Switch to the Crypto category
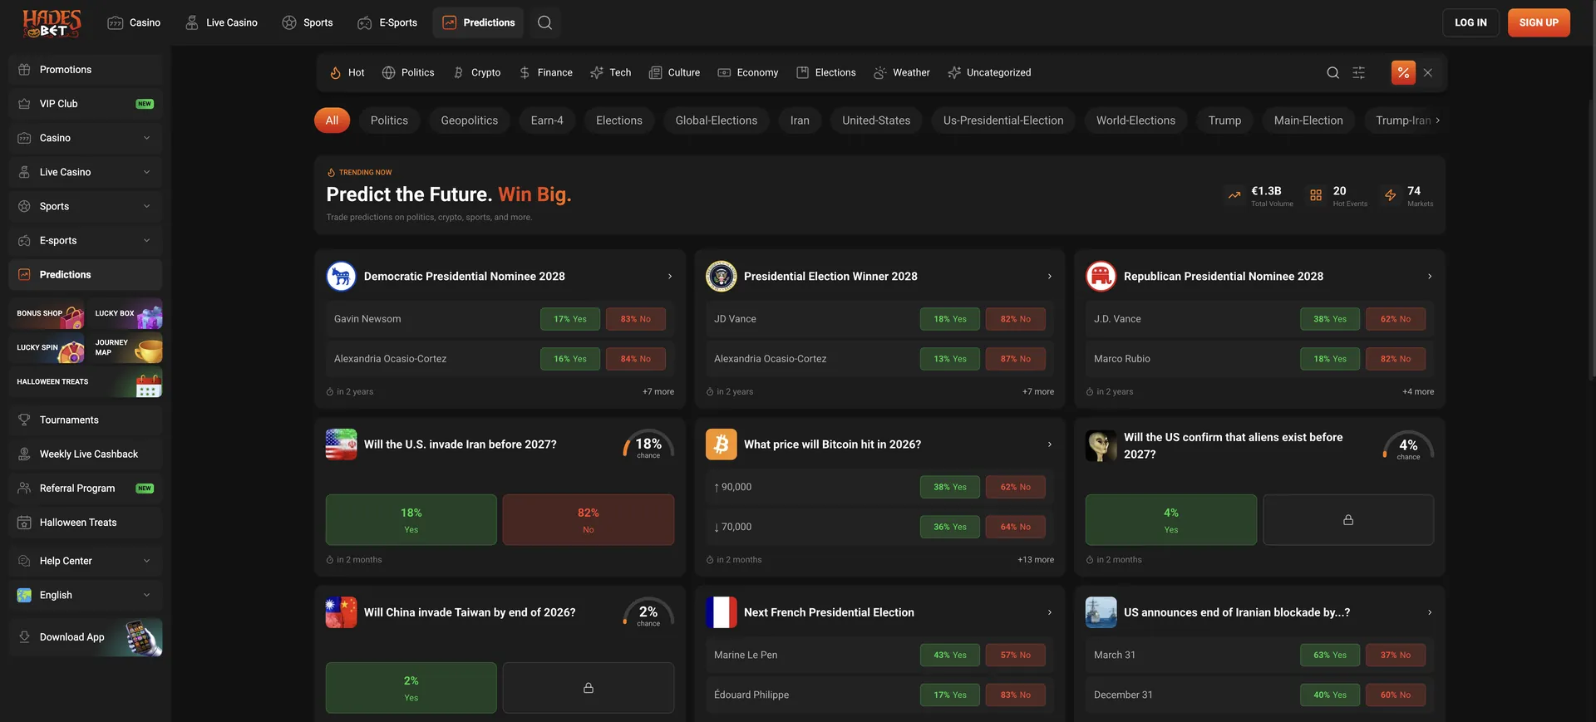 (476, 72)
